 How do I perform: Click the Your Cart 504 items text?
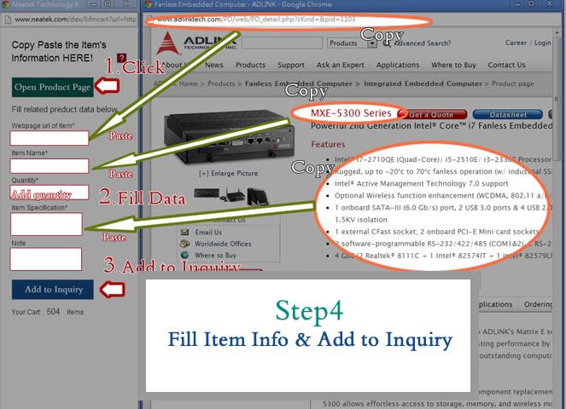click(47, 312)
